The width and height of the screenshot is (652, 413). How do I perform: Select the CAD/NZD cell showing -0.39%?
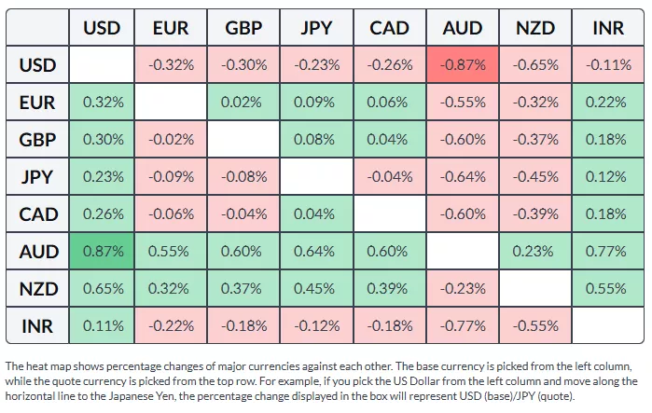point(536,214)
